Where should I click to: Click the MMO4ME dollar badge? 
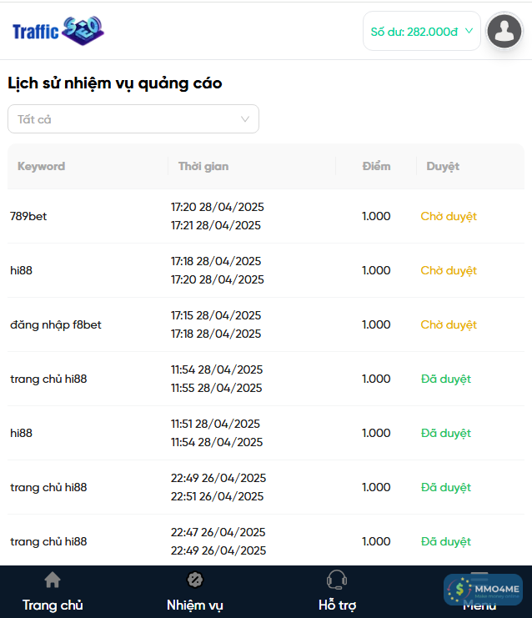tap(459, 589)
